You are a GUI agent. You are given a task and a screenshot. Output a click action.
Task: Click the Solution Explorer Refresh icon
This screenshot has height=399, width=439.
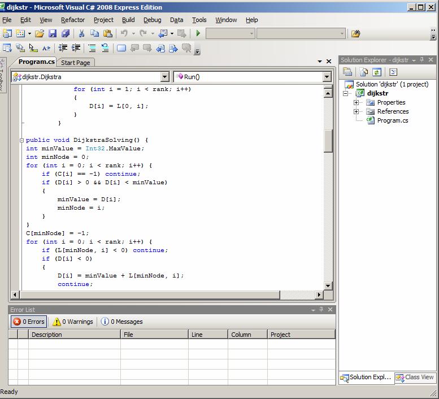pos(377,72)
